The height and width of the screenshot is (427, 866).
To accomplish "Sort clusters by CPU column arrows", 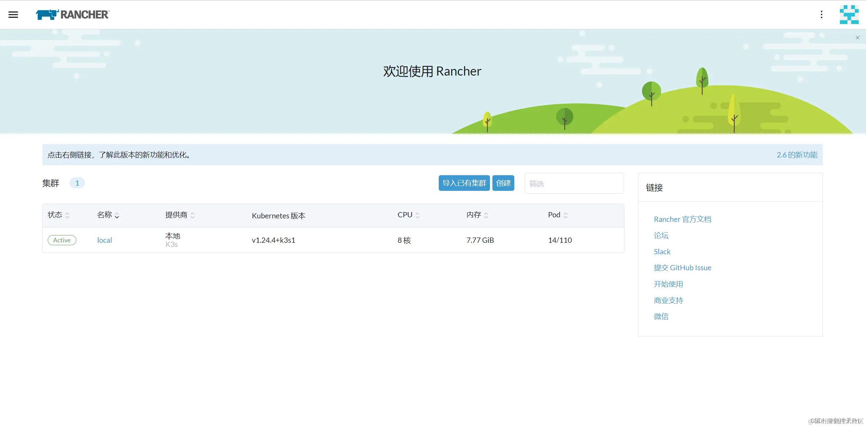I will [x=418, y=216].
